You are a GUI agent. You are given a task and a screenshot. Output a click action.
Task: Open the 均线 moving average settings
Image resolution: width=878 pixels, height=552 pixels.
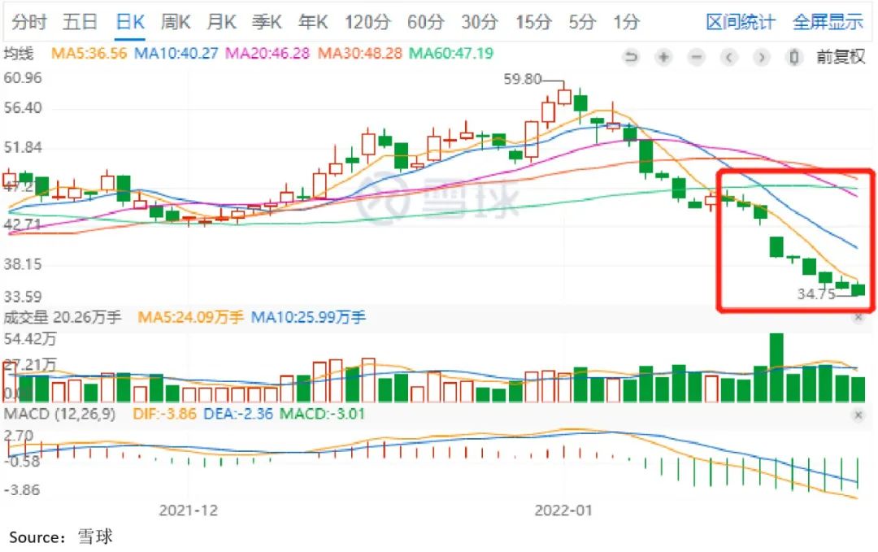(20, 54)
